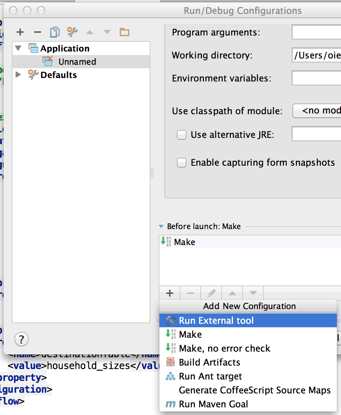Move the before-launch task up
The width and height of the screenshot is (341, 415).
tap(232, 293)
